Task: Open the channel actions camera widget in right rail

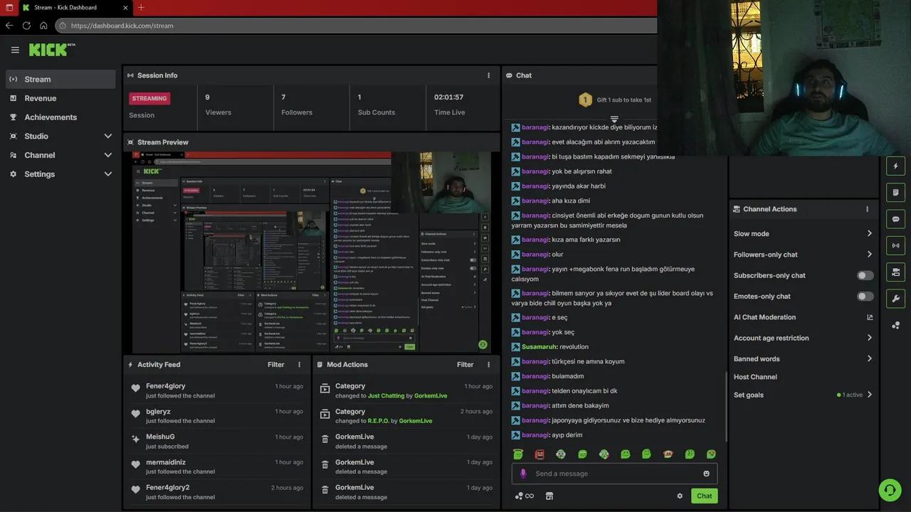Action: (x=895, y=272)
